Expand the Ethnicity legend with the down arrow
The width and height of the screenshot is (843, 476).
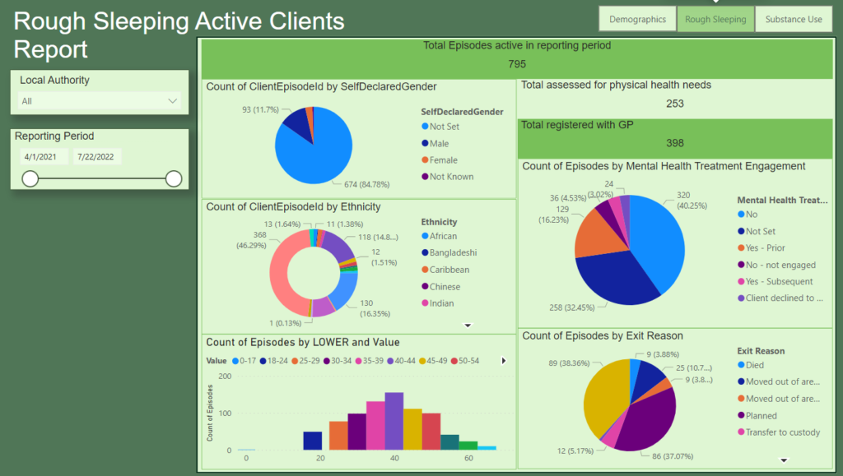click(x=468, y=326)
